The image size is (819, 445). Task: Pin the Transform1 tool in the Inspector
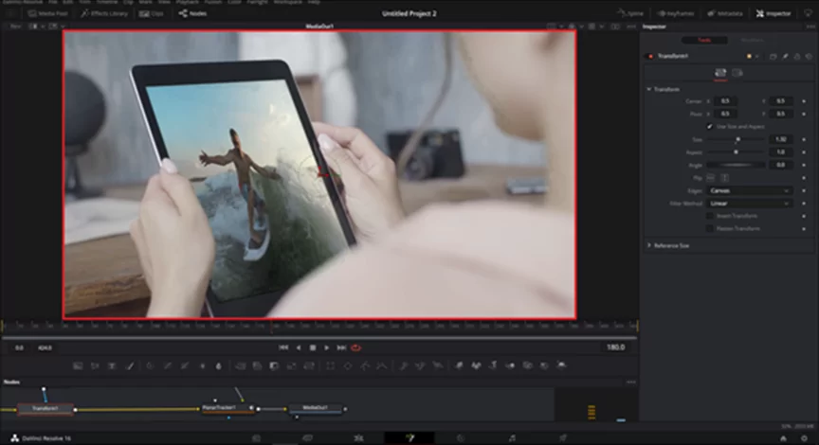pos(785,57)
